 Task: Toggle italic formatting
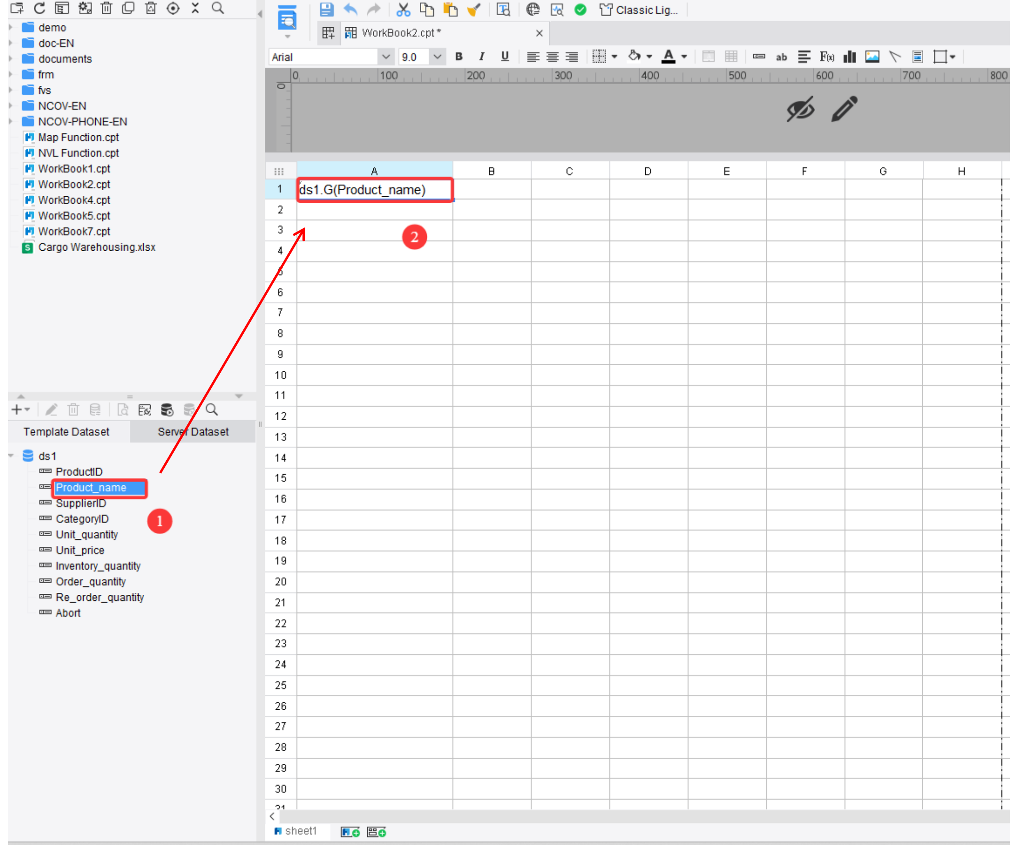pyautogui.click(x=482, y=56)
